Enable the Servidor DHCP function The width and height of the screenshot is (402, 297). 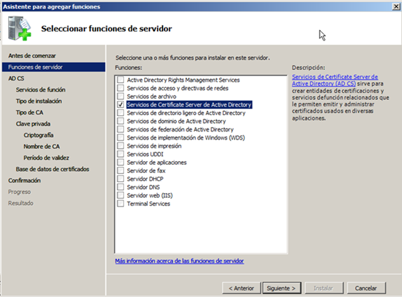[121, 179]
